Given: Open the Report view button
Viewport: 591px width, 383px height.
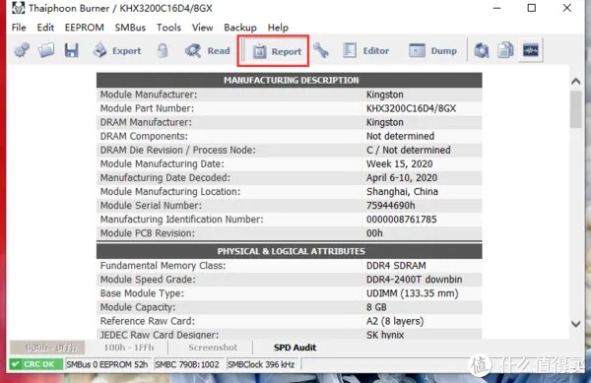Looking at the screenshot, I should click(277, 51).
